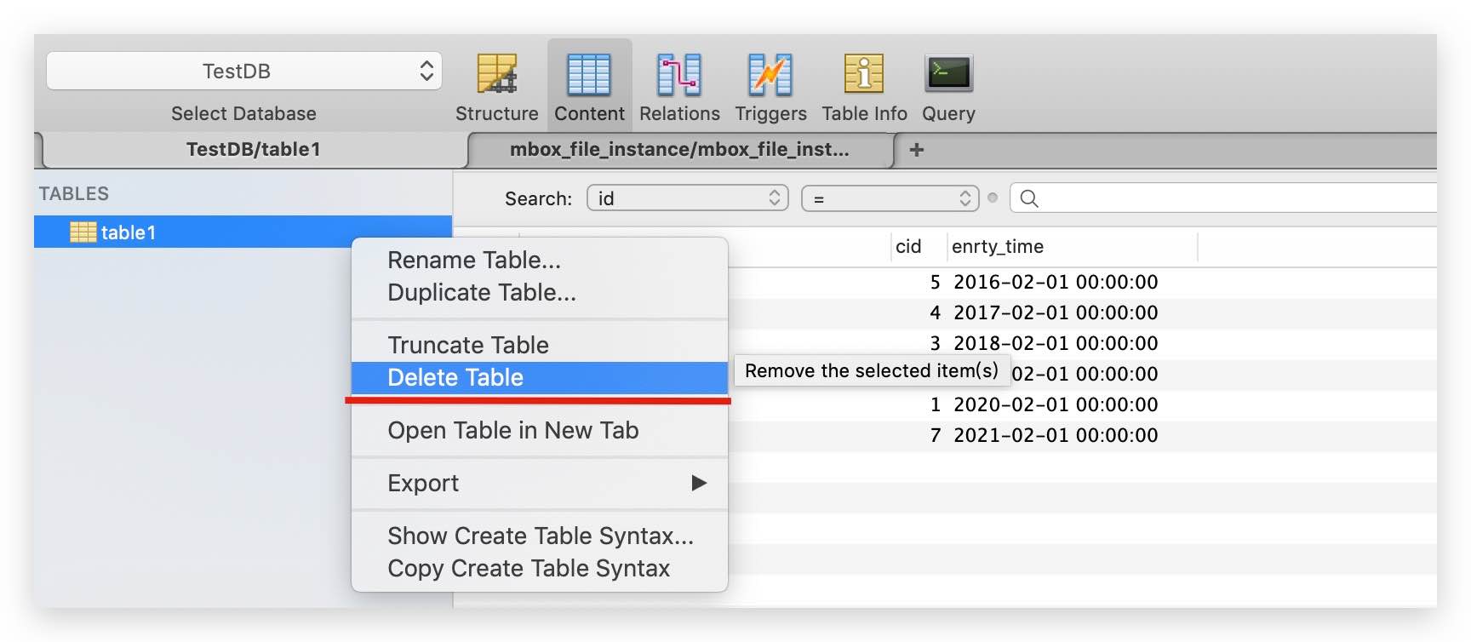
Task: Expand the search field 'id' dropdown
Action: tap(688, 198)
